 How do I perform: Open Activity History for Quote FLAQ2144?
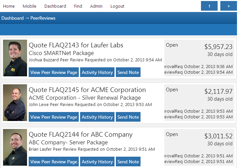click(97, 162)
